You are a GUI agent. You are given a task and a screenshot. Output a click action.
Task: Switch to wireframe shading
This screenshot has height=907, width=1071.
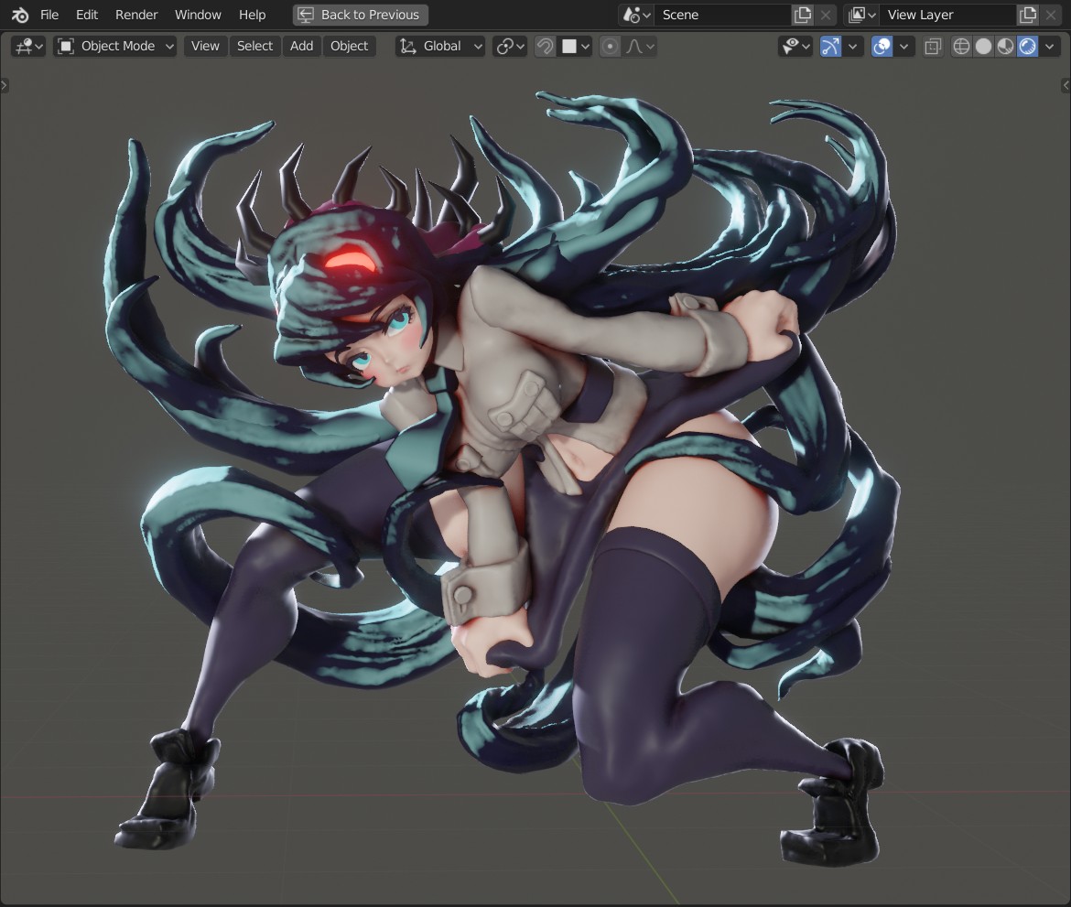click(x=961, y=46)
